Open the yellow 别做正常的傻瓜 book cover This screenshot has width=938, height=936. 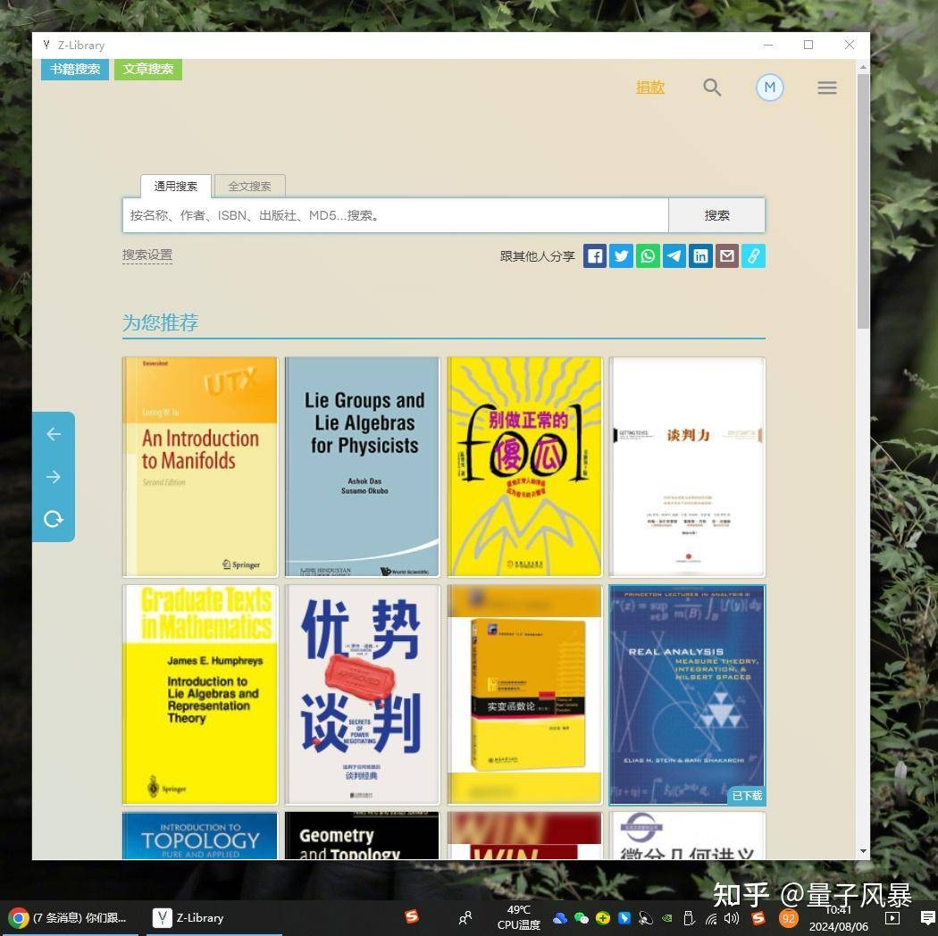[524, 466]
